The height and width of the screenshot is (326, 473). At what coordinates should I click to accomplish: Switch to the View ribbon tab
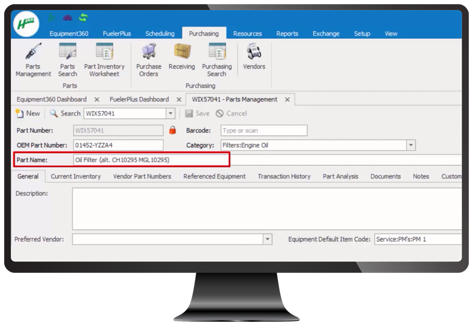pos(391,34)
